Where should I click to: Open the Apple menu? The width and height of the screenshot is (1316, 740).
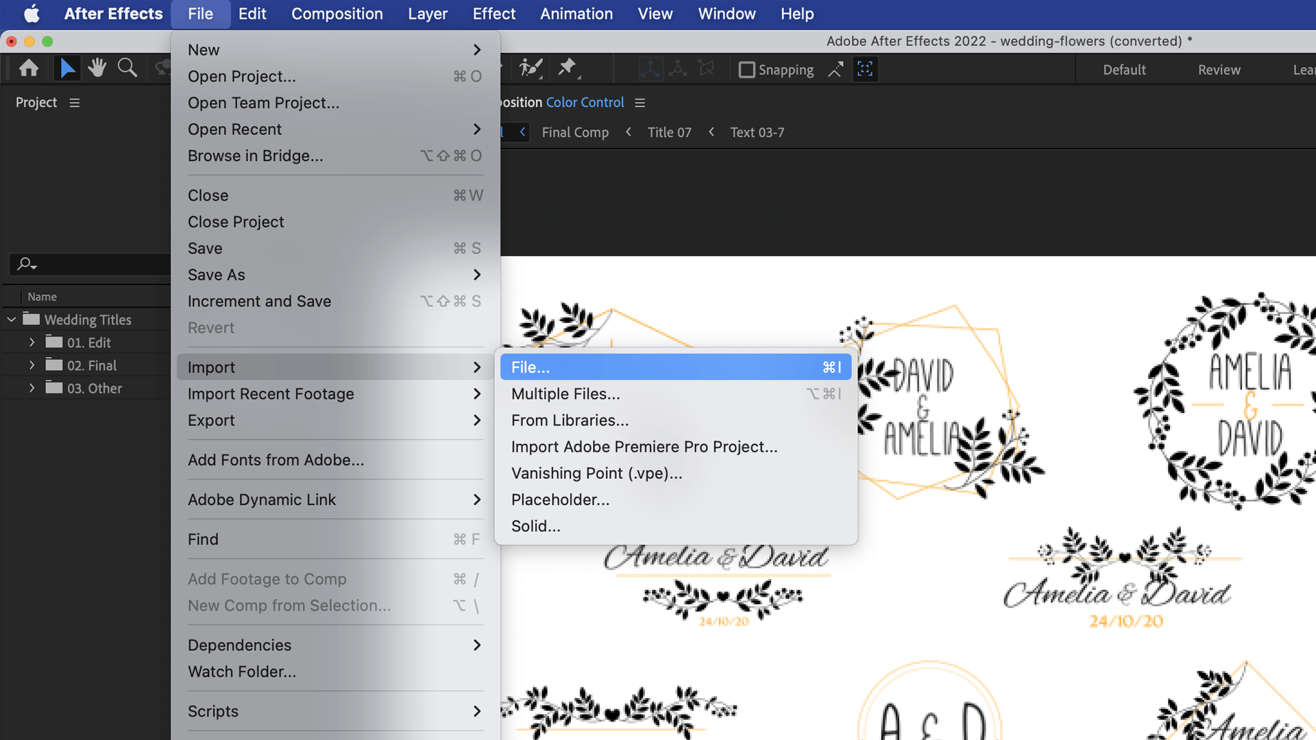(x=32, y=14)
